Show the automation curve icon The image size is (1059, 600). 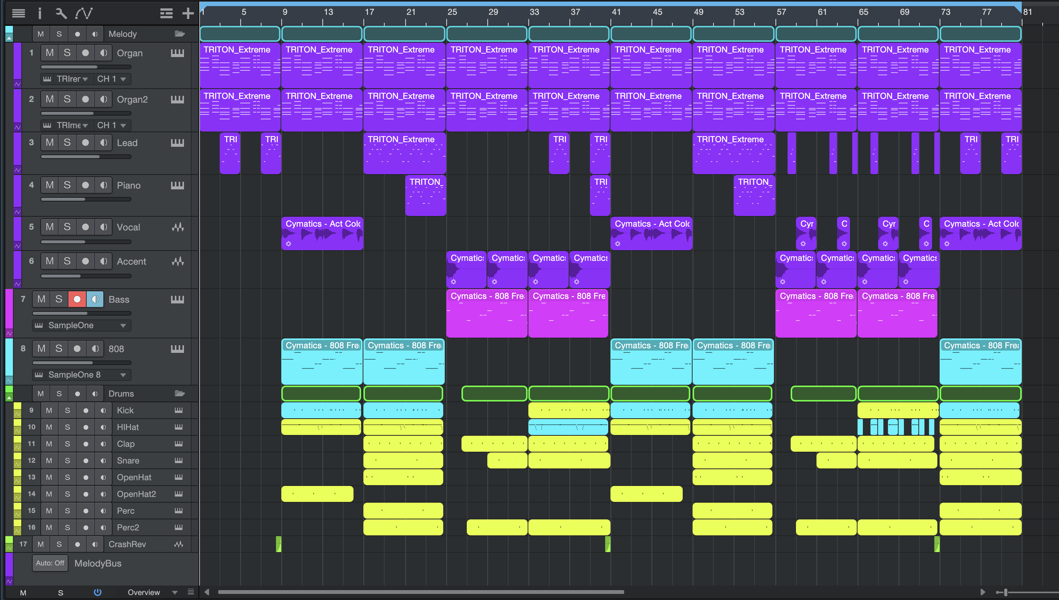pyautogui.click(x=84, y=13)
